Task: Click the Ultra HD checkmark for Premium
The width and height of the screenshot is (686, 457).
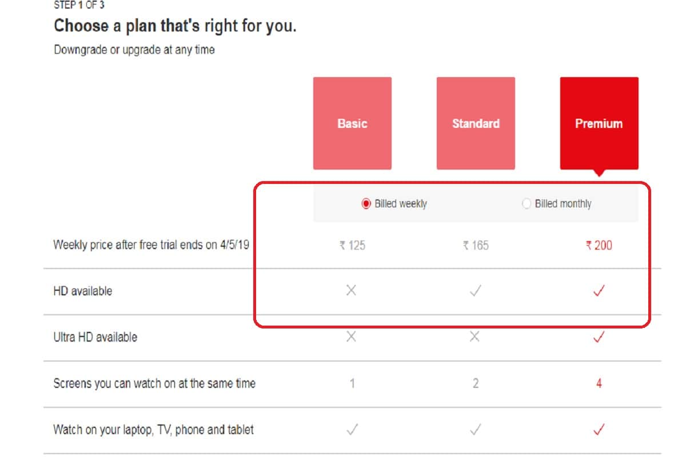Action: coord(599,336)
